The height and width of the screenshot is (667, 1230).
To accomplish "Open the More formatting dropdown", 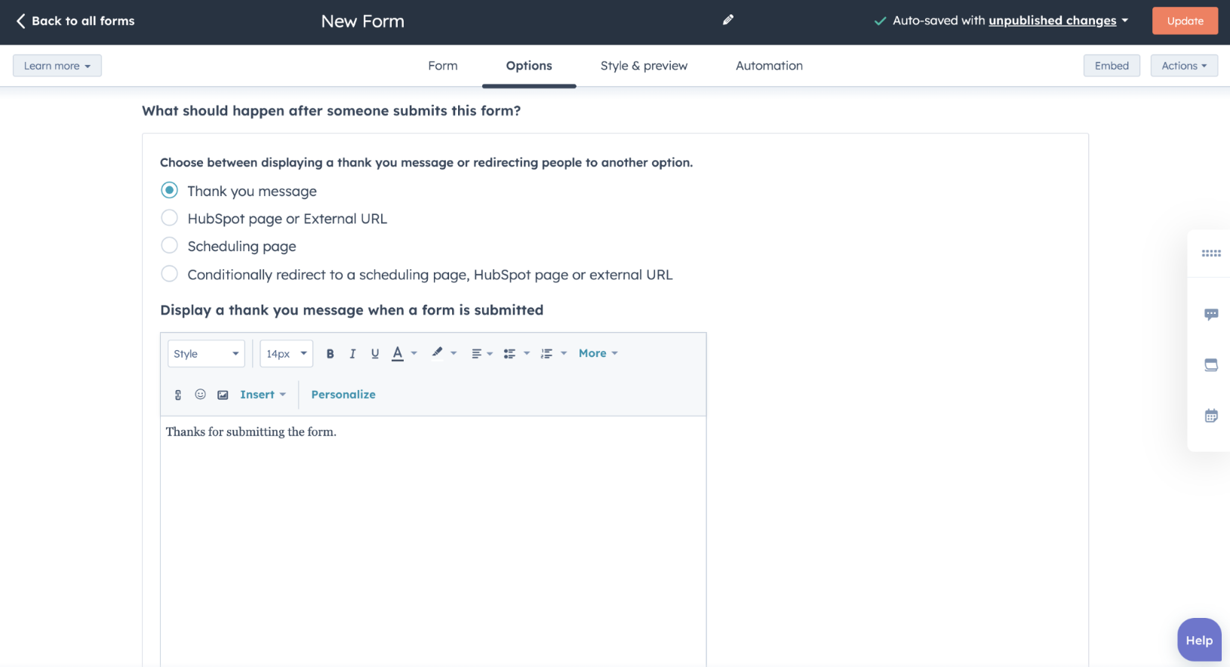I will [598, 353].
